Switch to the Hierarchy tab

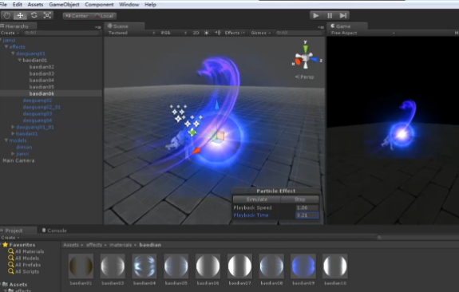[x=18, y=26]
